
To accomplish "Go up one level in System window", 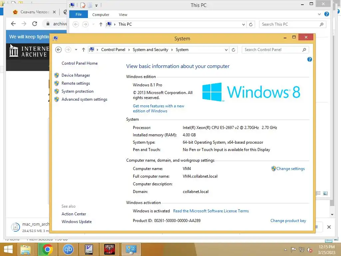I will tap(84, 50).
